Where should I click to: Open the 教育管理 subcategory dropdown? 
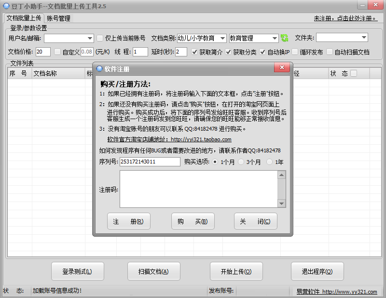tap(275, 38)
